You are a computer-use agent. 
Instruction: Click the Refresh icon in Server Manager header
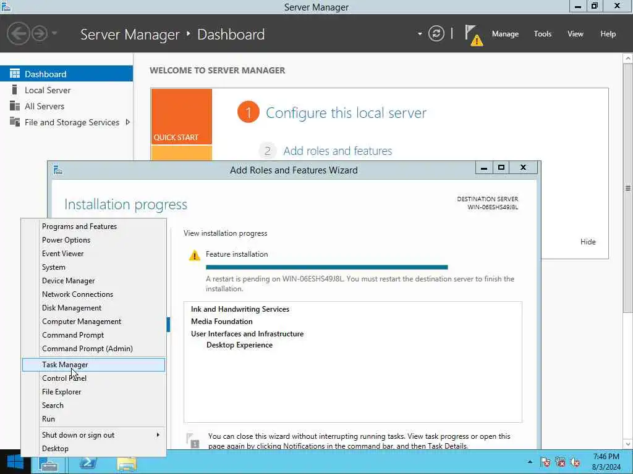click(x=436, y=33)
